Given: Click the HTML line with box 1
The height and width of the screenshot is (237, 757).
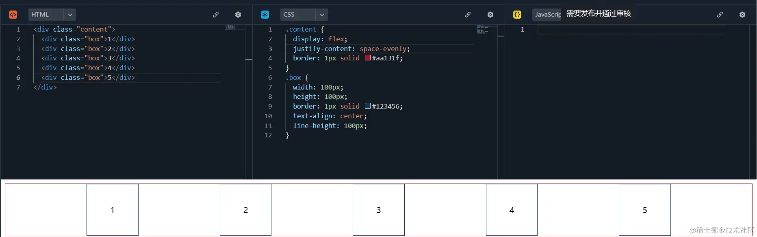Looking at the screenshot, I should 88,39.
